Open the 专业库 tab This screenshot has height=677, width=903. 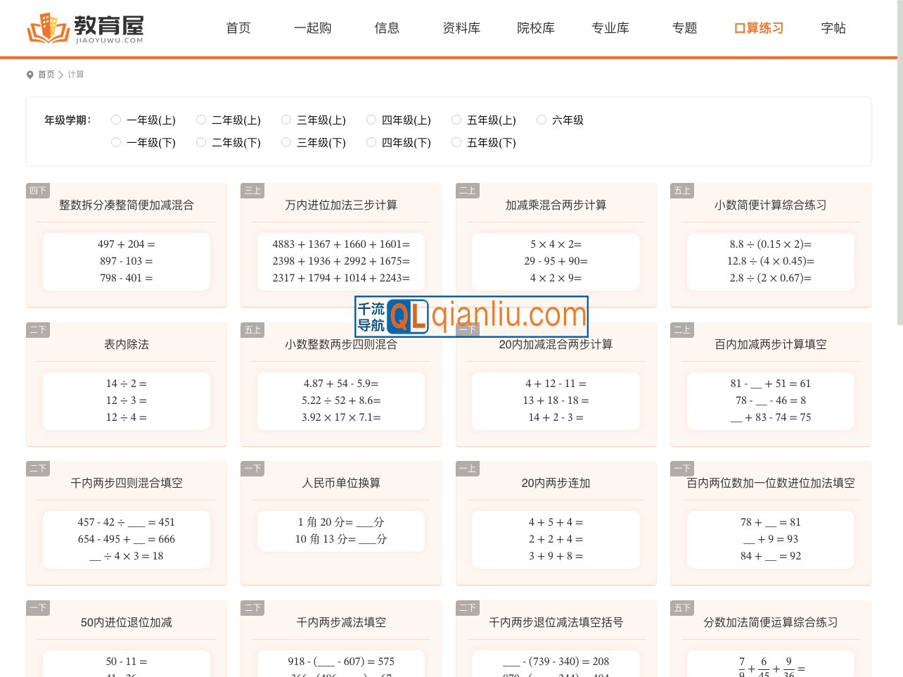click(610, 28)
